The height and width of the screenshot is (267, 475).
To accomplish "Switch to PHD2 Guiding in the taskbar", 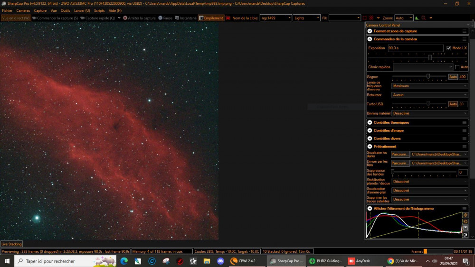I will click(x=326, y=261).
